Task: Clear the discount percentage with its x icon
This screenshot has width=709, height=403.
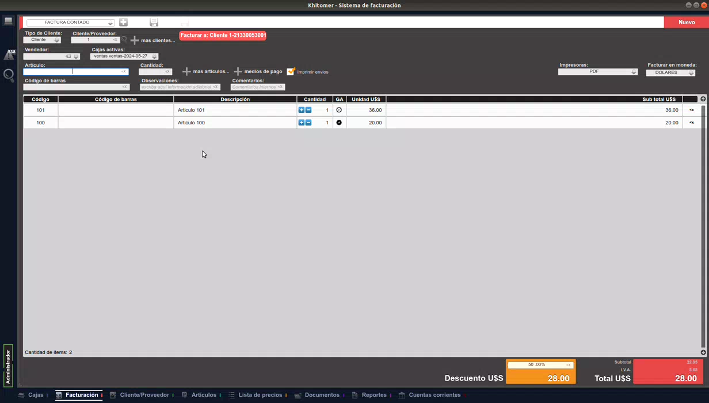Action: coord(569,365)
